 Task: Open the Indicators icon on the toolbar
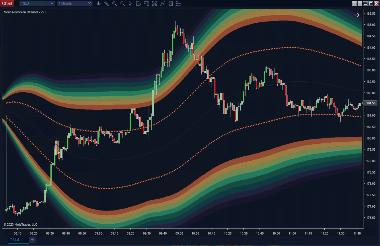pyautogui.click(x=154, y=3)
